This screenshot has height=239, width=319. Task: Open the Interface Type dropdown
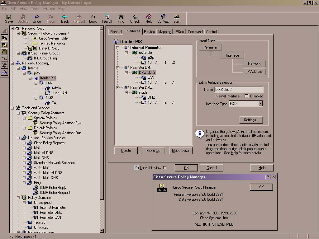(x=260, y=104)
